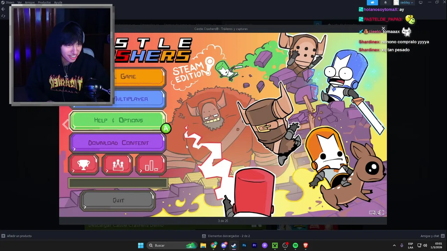447x251 pixels.
Task: Click the green A controller button icon
Action: pos(166,129)
